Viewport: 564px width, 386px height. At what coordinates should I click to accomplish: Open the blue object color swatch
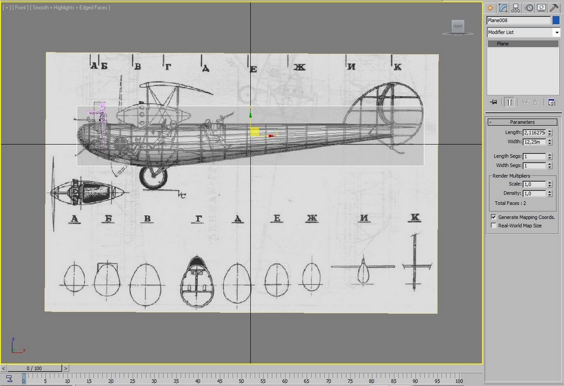click(x=556, y=20)
